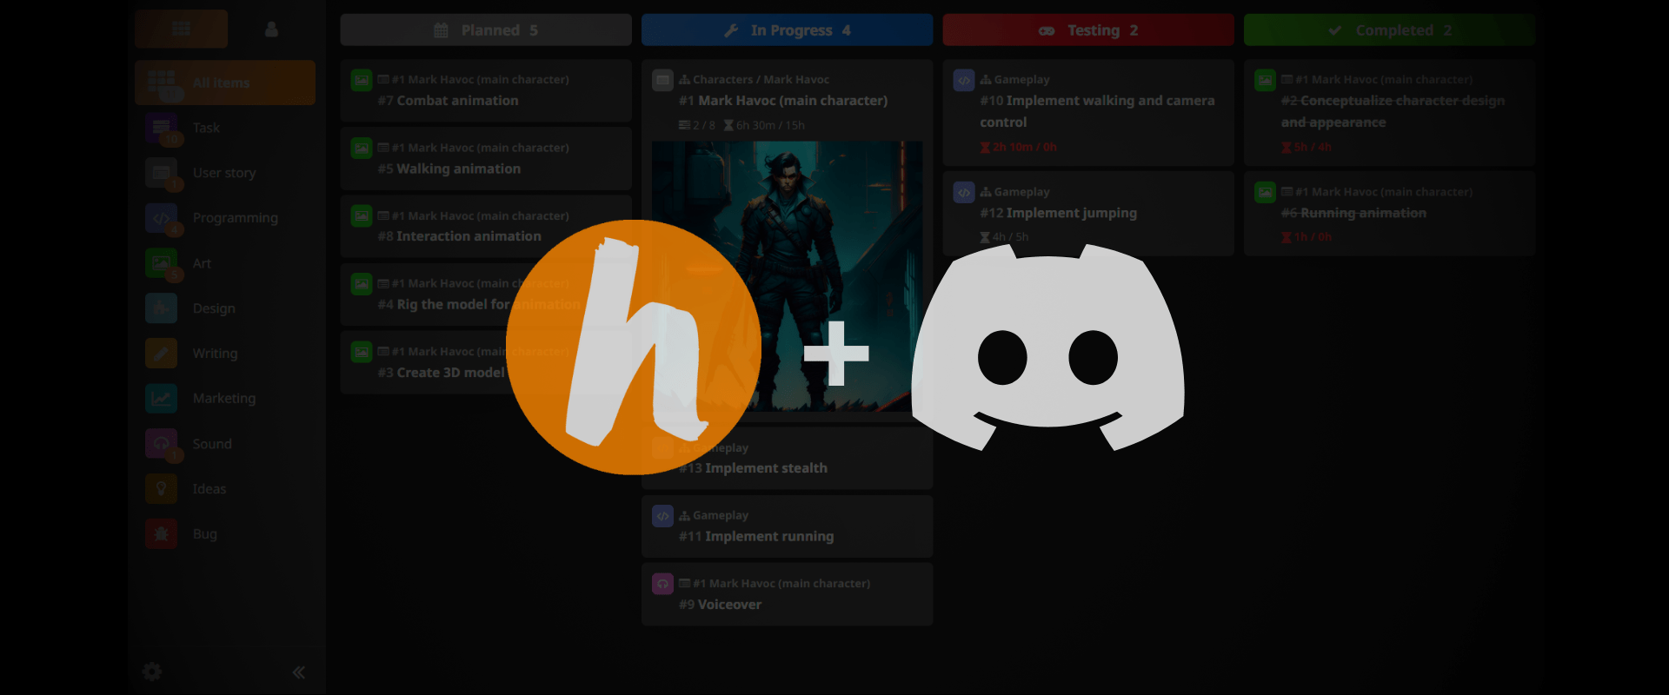The image size is (1669, 695).
Task: Pick the Sound headphones icon
Action: [162, 444]
